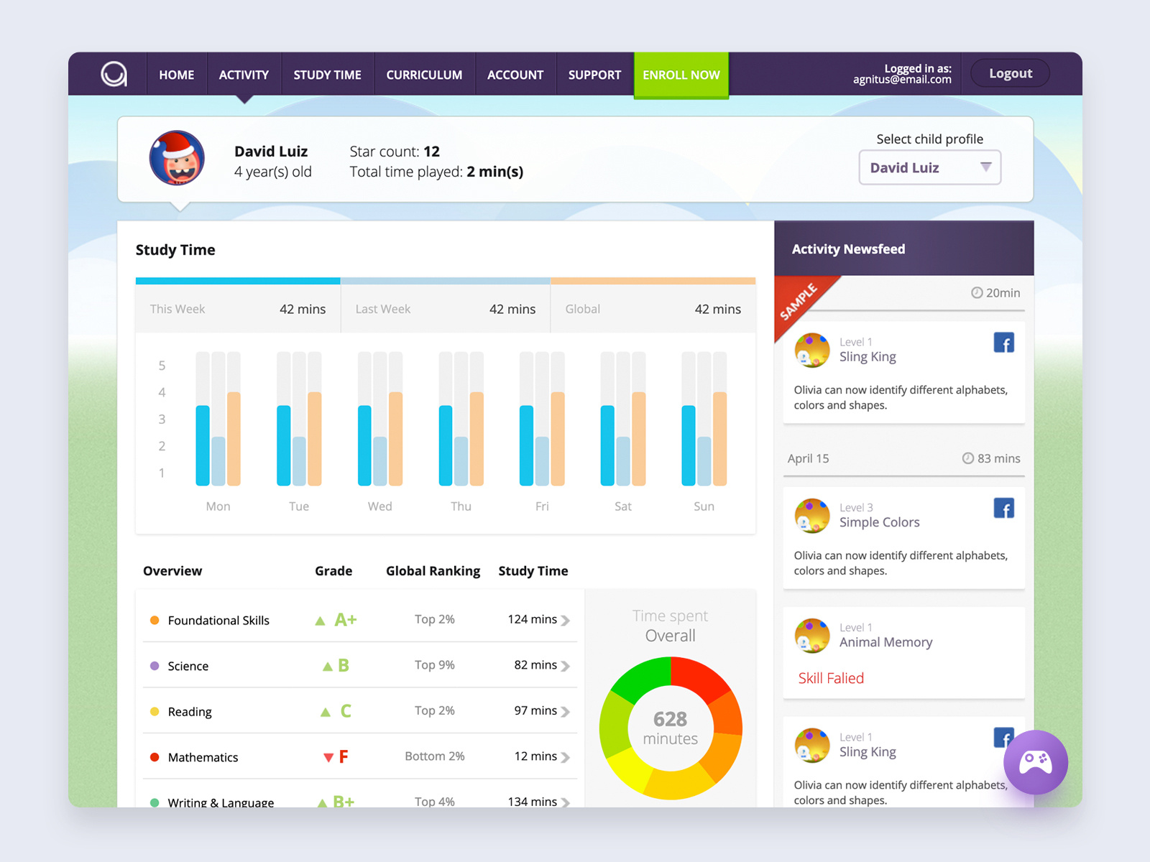Click the red dot next to Mathematics

click(x=154, y=756)
